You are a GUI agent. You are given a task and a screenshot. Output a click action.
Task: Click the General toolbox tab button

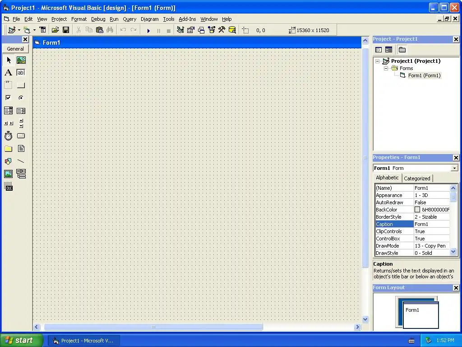coord(15,49)
